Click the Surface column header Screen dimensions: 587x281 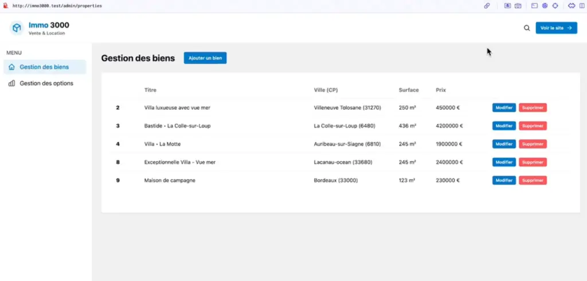tap(409, 90)
